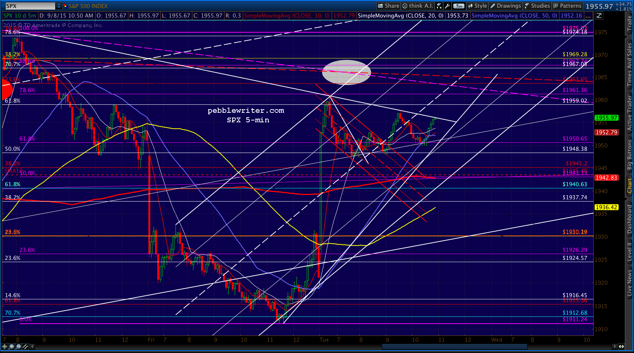Click the $1969.28 yellow level label
The image size is (634, 353).
(575, 54)
